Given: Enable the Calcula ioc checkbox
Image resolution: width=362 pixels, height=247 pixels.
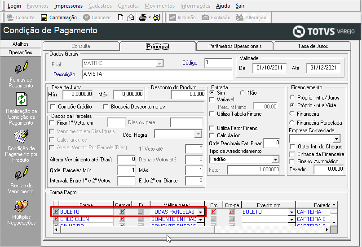Looking at the screenshot, I should [212, 135].
